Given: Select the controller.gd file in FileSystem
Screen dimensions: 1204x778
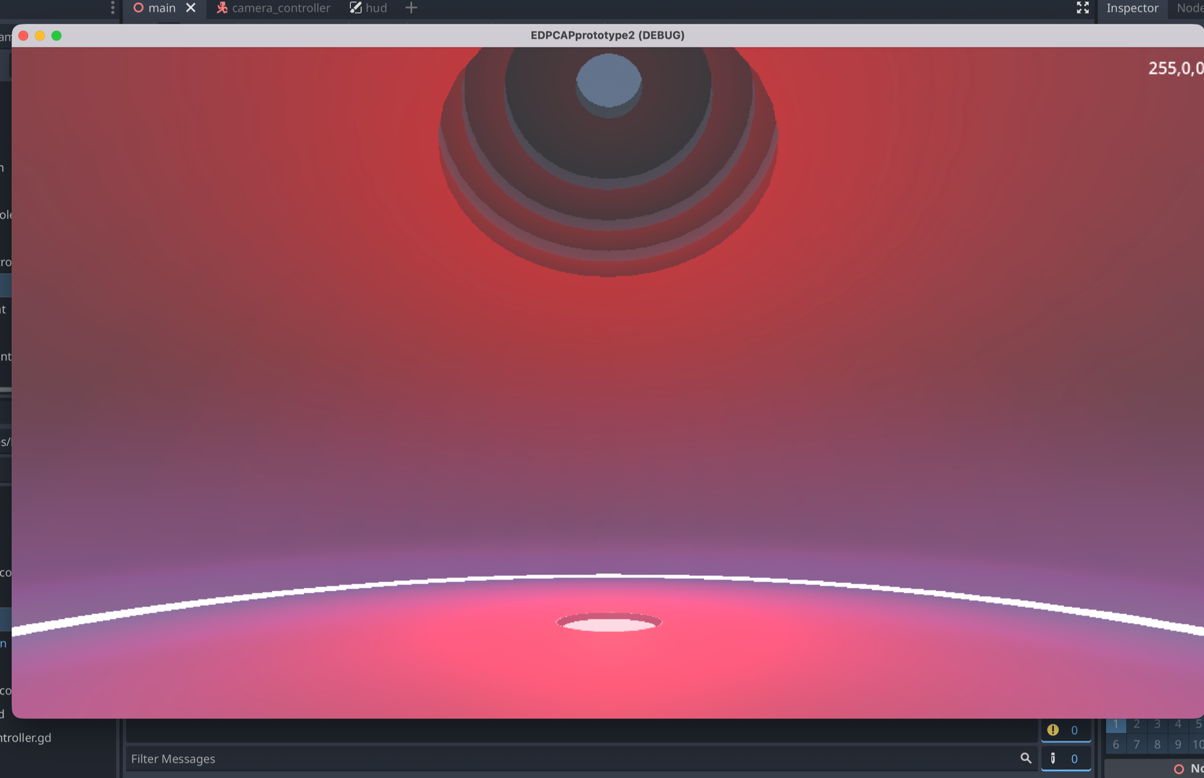Looking at the screenshot, I should [26, 738].
